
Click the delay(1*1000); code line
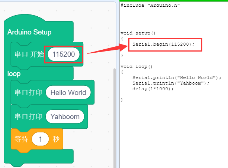click(x=153, y=89)
